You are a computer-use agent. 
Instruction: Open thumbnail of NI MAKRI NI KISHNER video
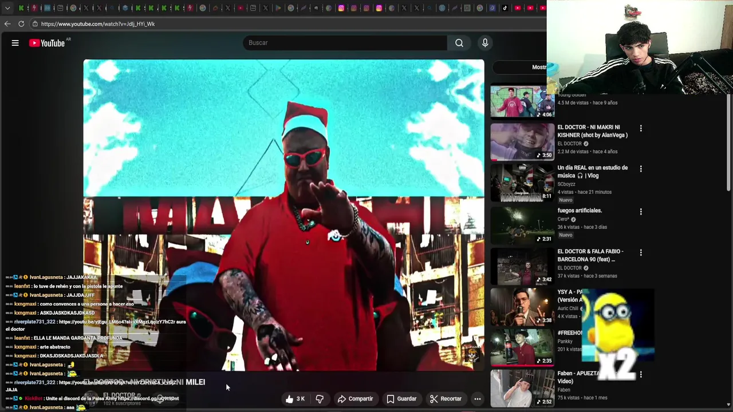point(522,141)
